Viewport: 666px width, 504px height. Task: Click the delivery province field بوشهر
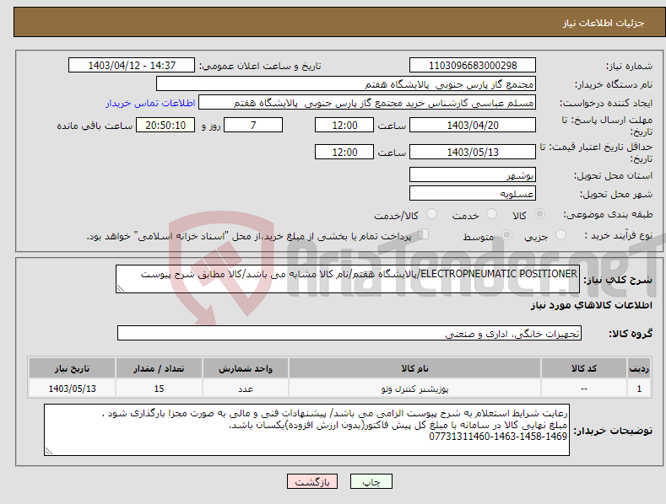473,174
